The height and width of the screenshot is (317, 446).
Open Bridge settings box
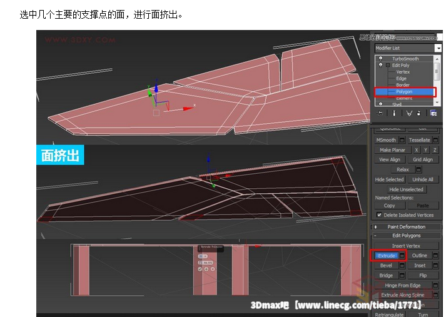[x=402, y=276]
